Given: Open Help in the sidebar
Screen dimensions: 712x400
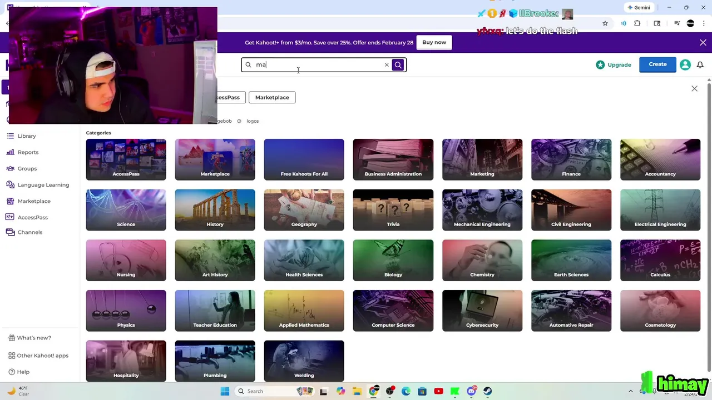Looking at the screenshot, I should pos(19,372).
